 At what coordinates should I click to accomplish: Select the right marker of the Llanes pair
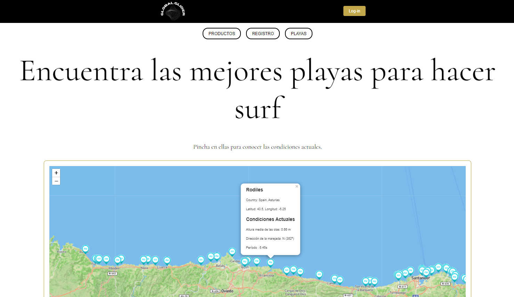340,280
